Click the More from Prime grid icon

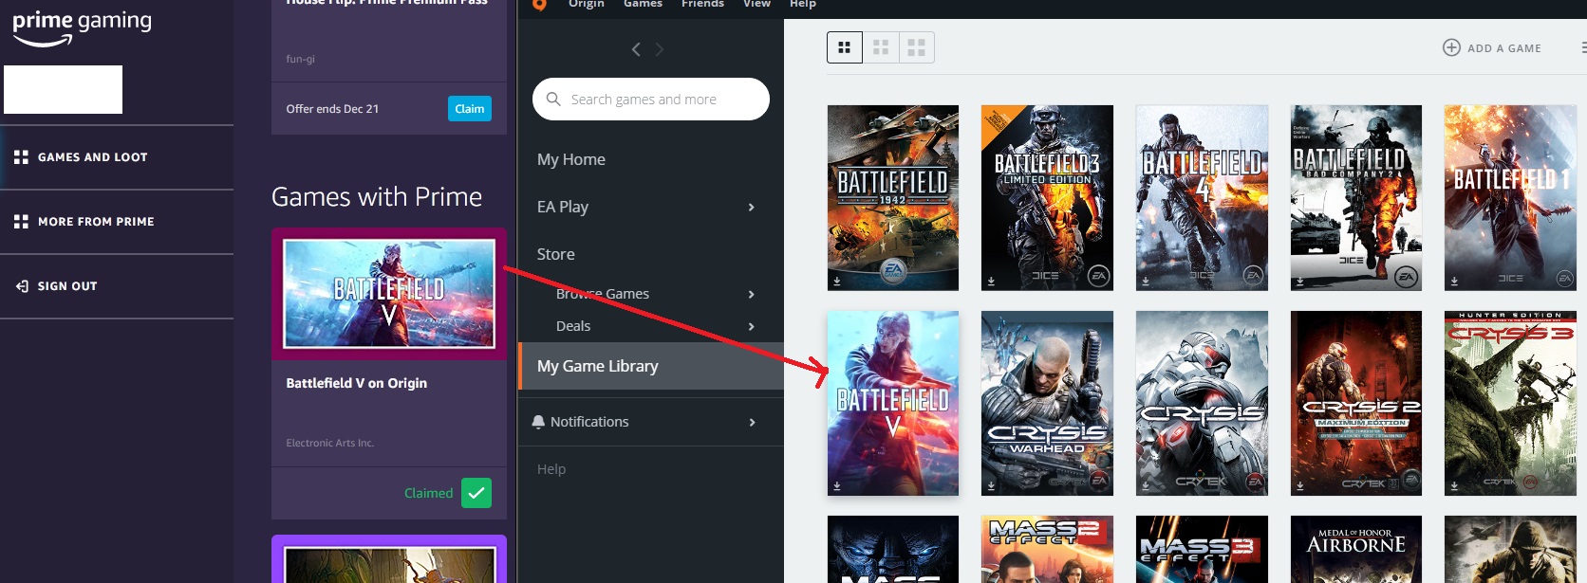pos(21,222)
